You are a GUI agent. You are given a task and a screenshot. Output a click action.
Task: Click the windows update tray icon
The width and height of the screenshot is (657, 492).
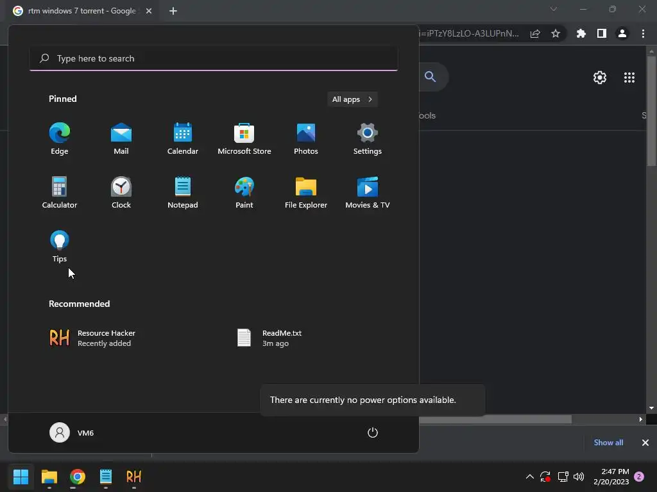point(545,477)
